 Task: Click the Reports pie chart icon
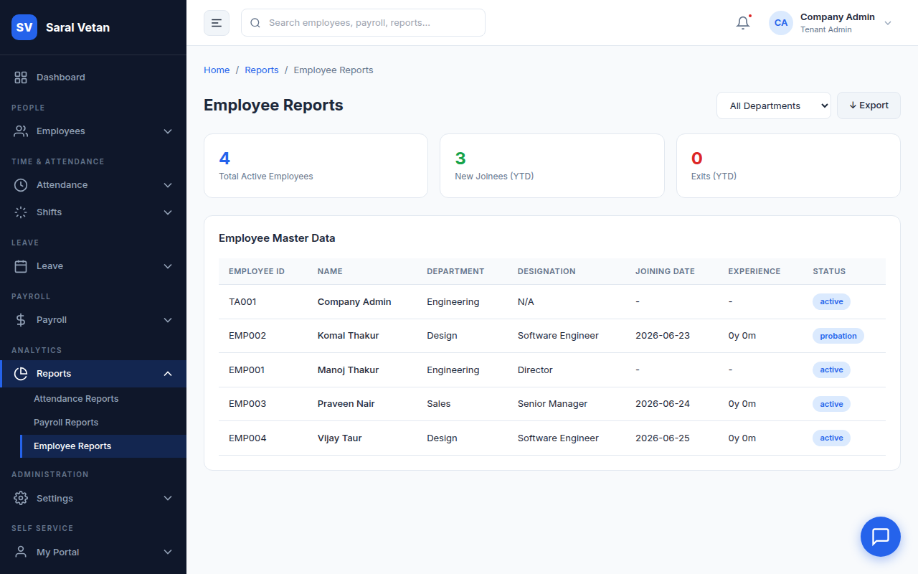[x=21, y=374]
